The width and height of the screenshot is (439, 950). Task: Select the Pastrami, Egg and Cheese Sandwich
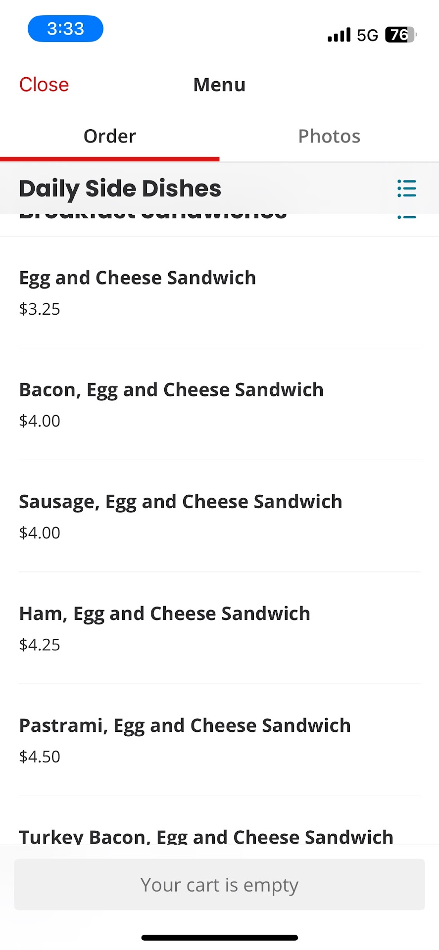(x=185, y=725)
